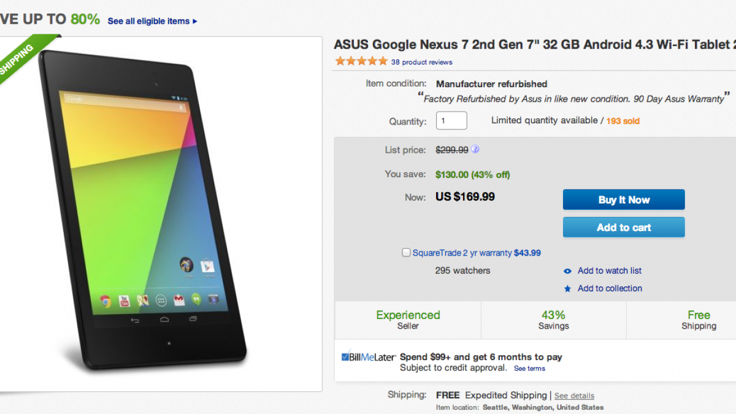Tick the SquareTrade 2 yr warranty checkbox
The height and width of the screenshot is (414, 736).
406,253
